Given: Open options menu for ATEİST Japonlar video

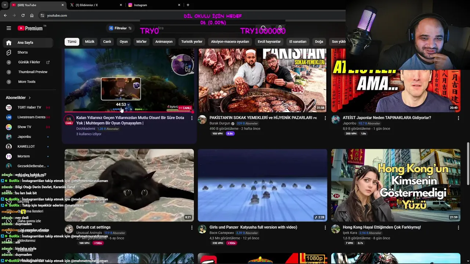Looking at the screenshot, I should click(x=458, y=118).
